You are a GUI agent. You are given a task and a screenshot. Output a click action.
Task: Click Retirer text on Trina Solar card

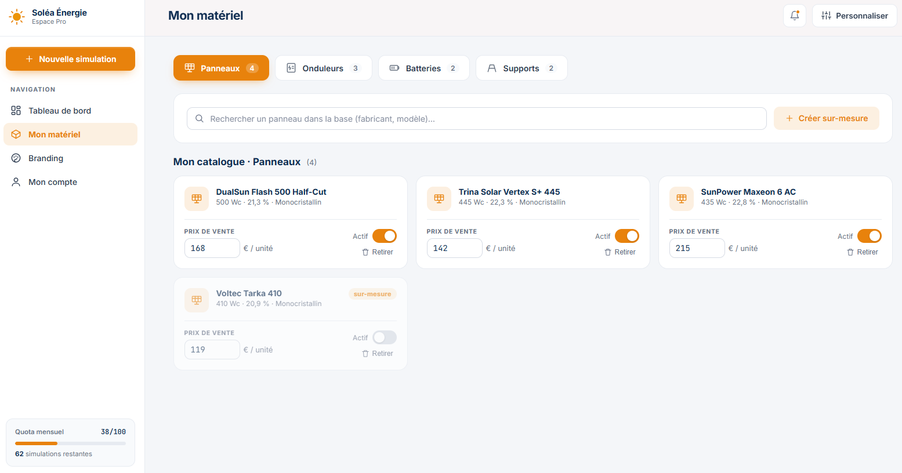click(x=625, y=252)
